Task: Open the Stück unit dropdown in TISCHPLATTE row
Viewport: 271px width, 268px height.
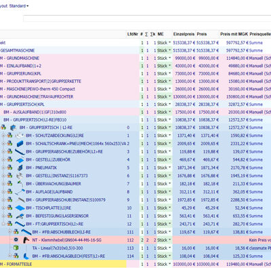Action: 169,208
